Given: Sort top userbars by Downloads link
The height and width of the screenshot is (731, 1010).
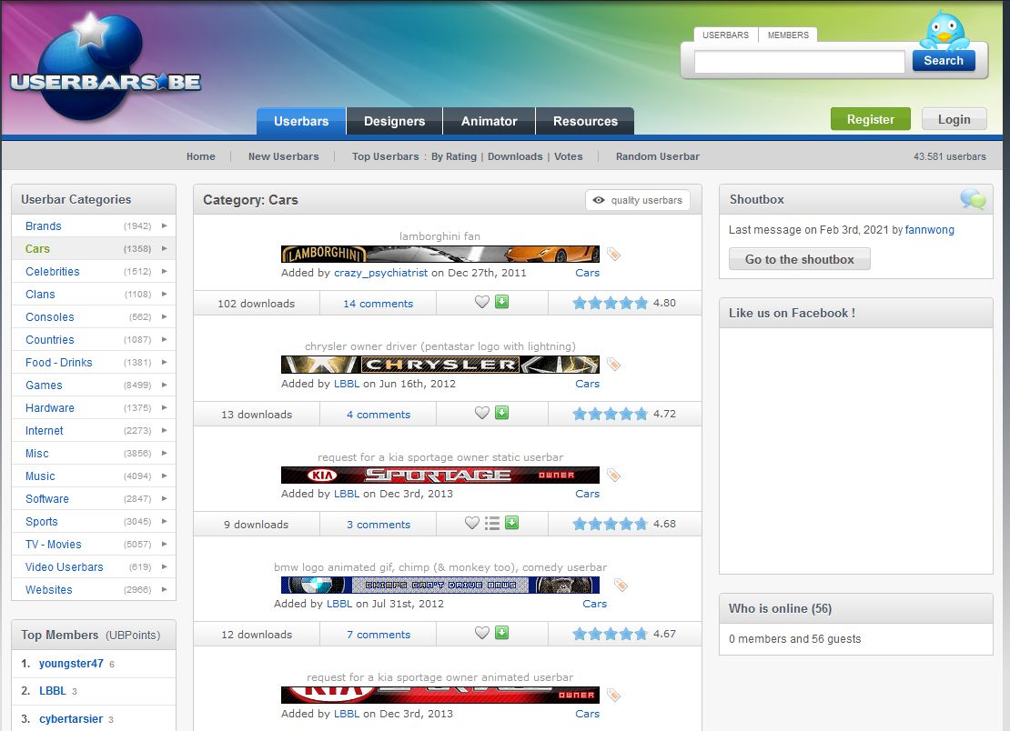Looking at the screenshot, I should (x=515, y=156).
